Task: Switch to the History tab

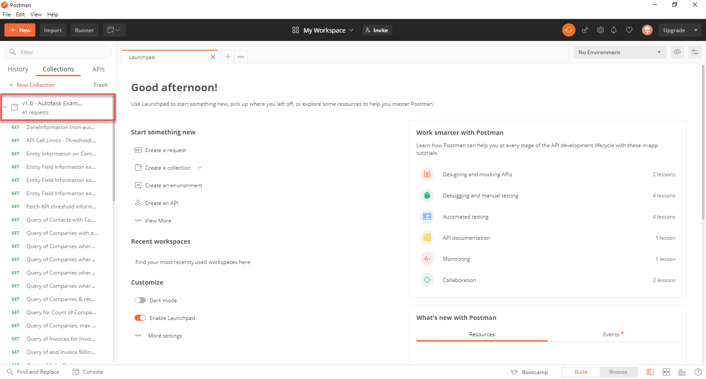Action: (x=18, y=69)
